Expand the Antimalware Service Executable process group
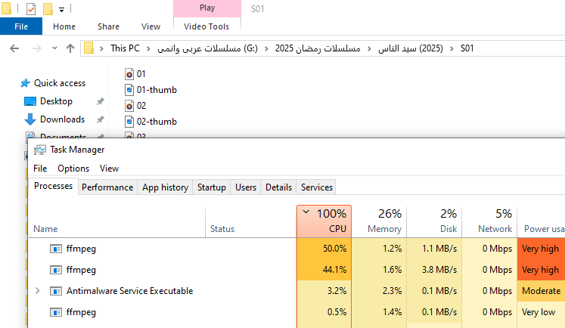The height and width of the screenshot is (328, 565). (x=38, y=291)
